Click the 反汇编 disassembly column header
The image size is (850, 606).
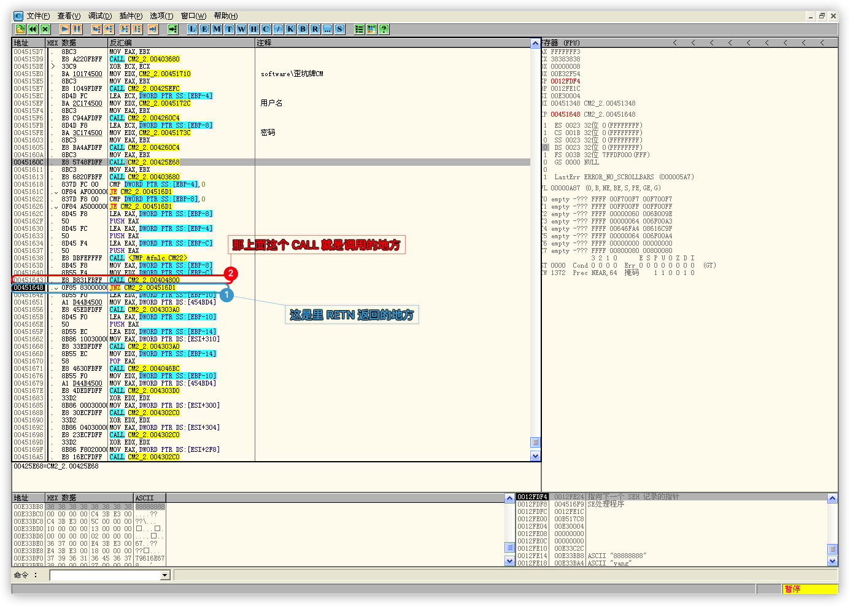181,43
